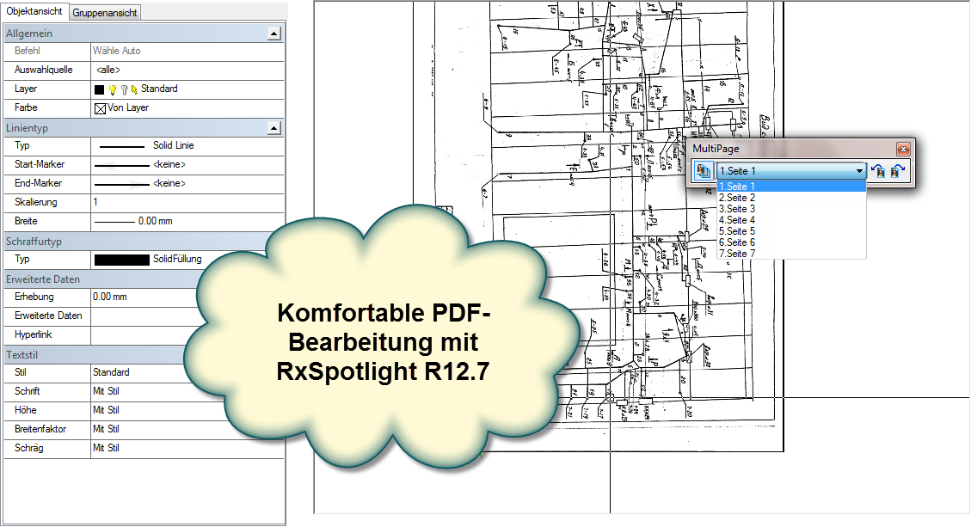971x527 pixels.
Task: Rotate page left icon in MultiPage toolbar
Action: (x=877, y=171)
